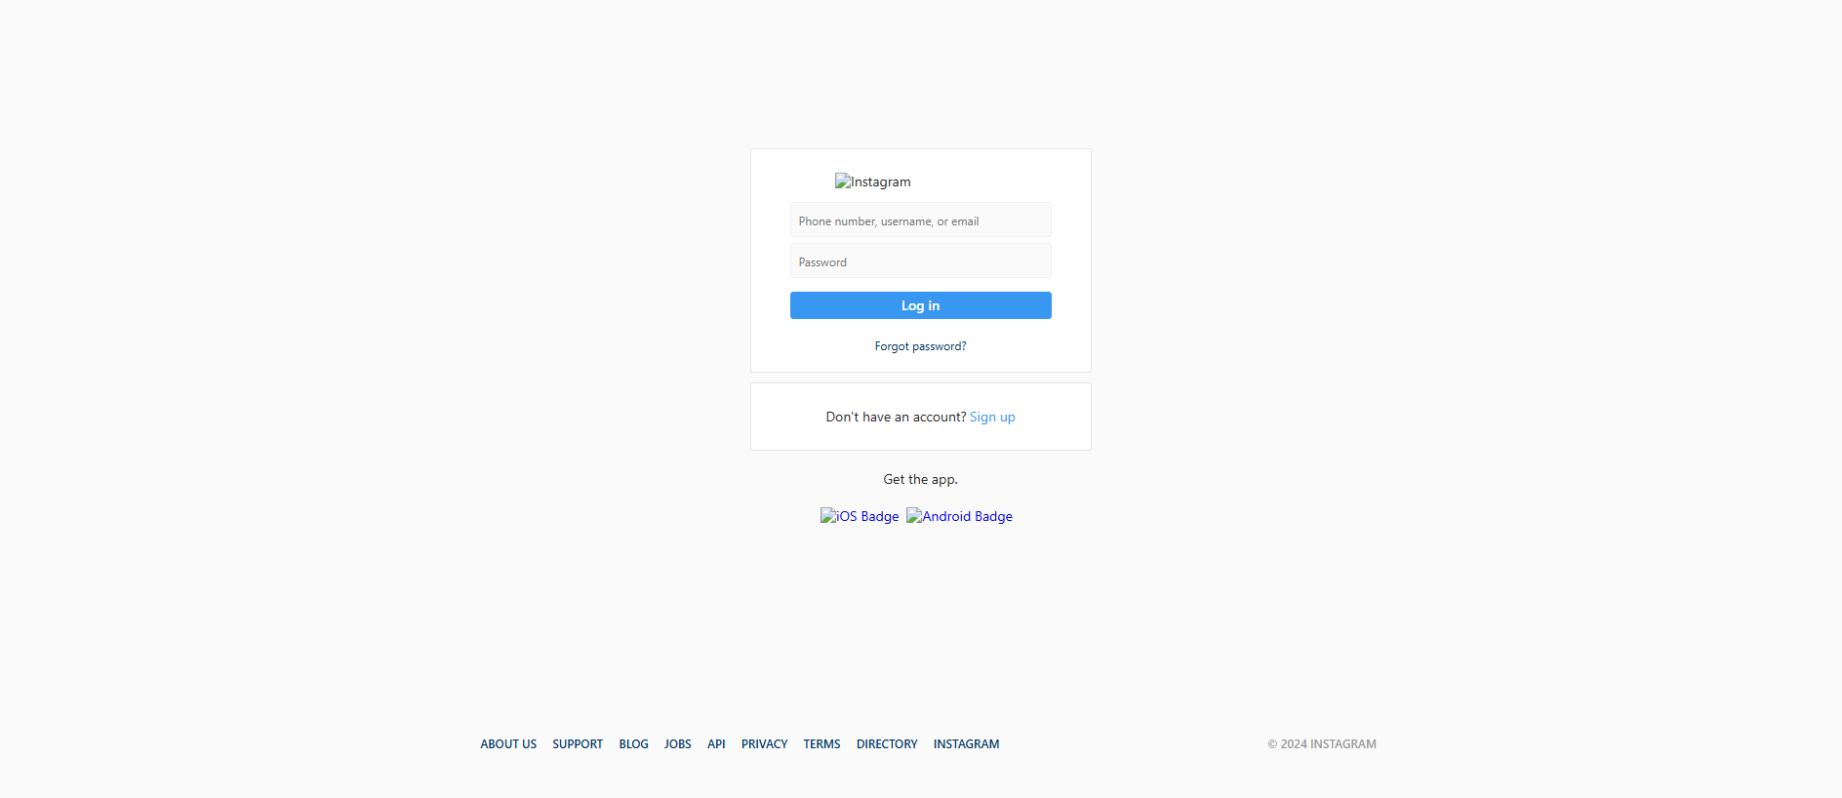View the PRIVACY footer link
Screen dimensions: 1842x798
click(x=765, y=744)
